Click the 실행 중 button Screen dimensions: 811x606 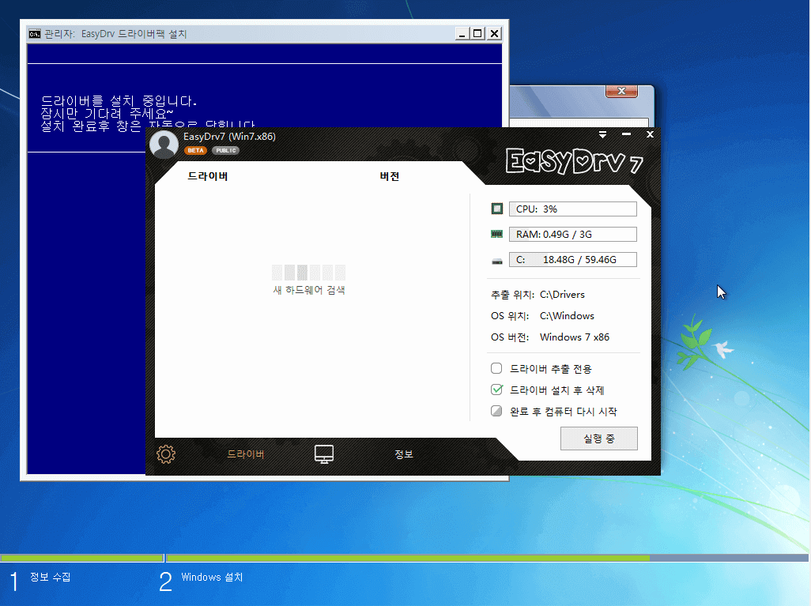click(599, 439)
